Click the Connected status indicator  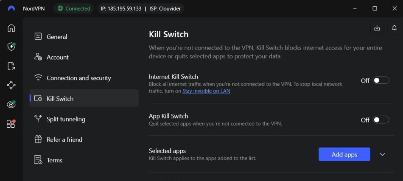(x=73, y=8)
